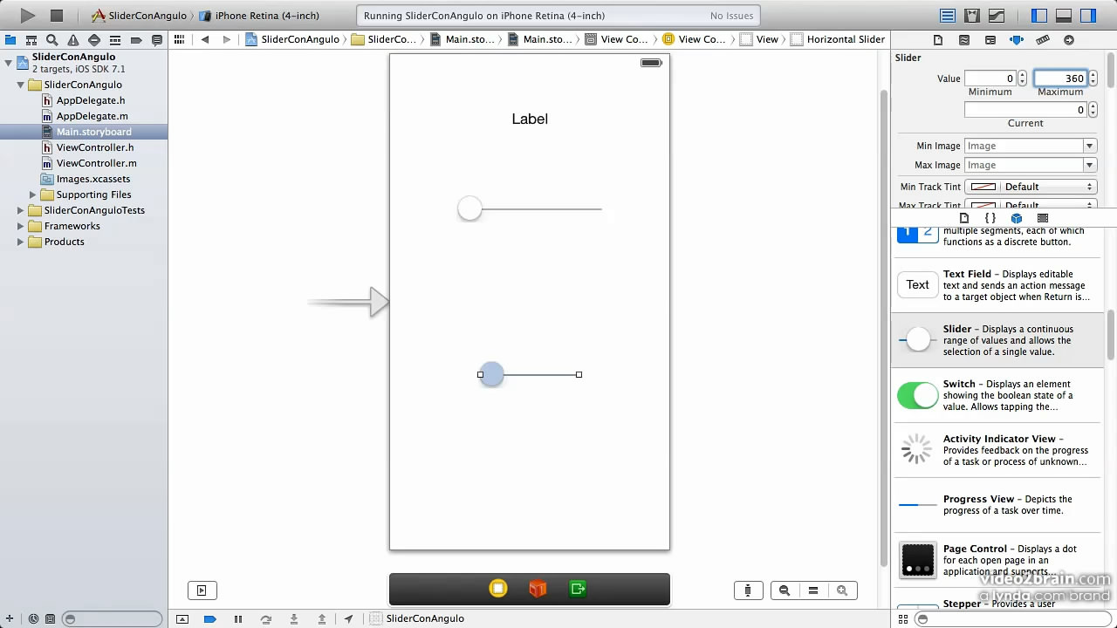Show the Symbol navigator
The height and width of the screenshot is (628, 1117).
(x=31, y=40)
